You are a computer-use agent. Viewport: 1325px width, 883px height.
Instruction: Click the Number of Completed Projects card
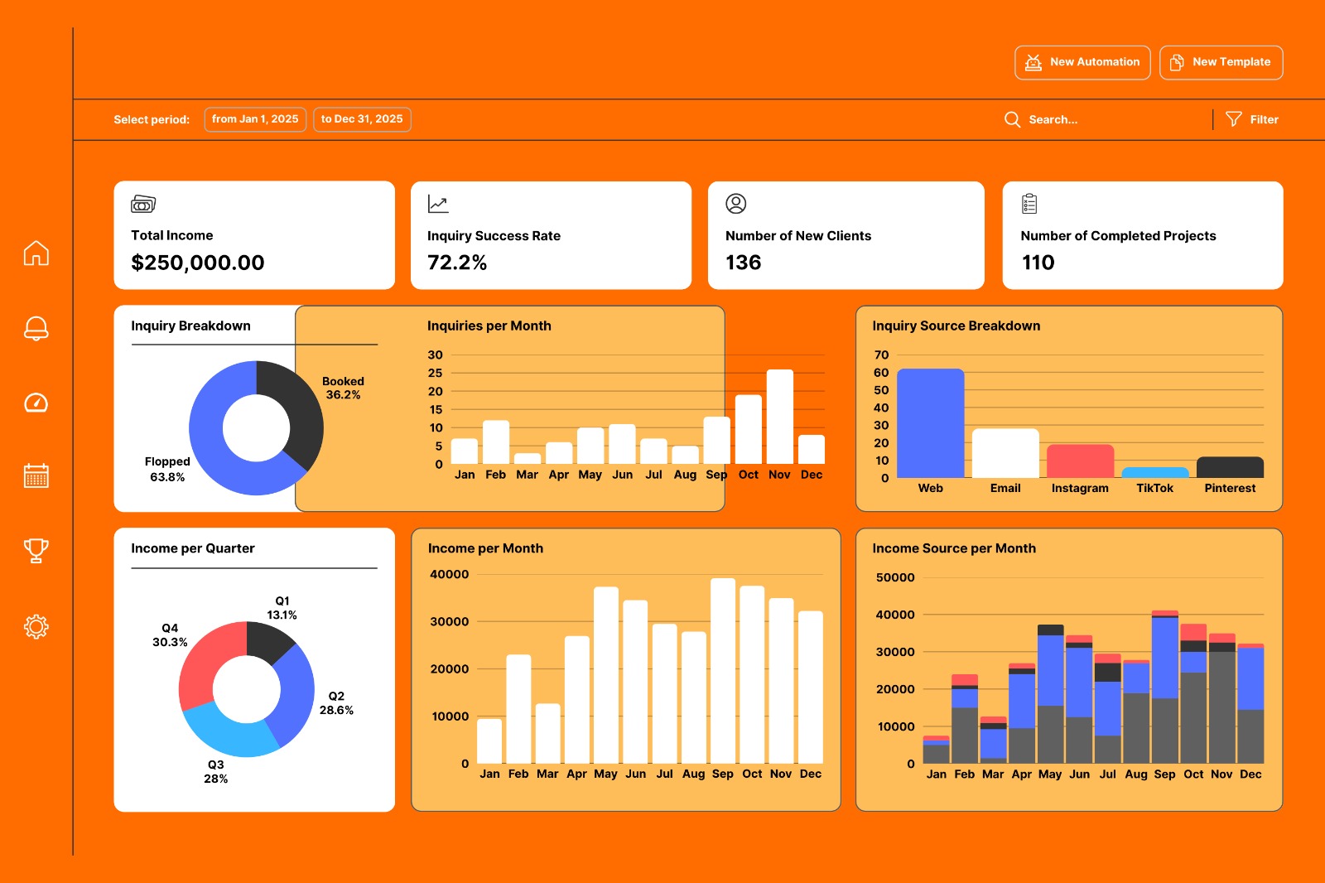(1142, 235)
